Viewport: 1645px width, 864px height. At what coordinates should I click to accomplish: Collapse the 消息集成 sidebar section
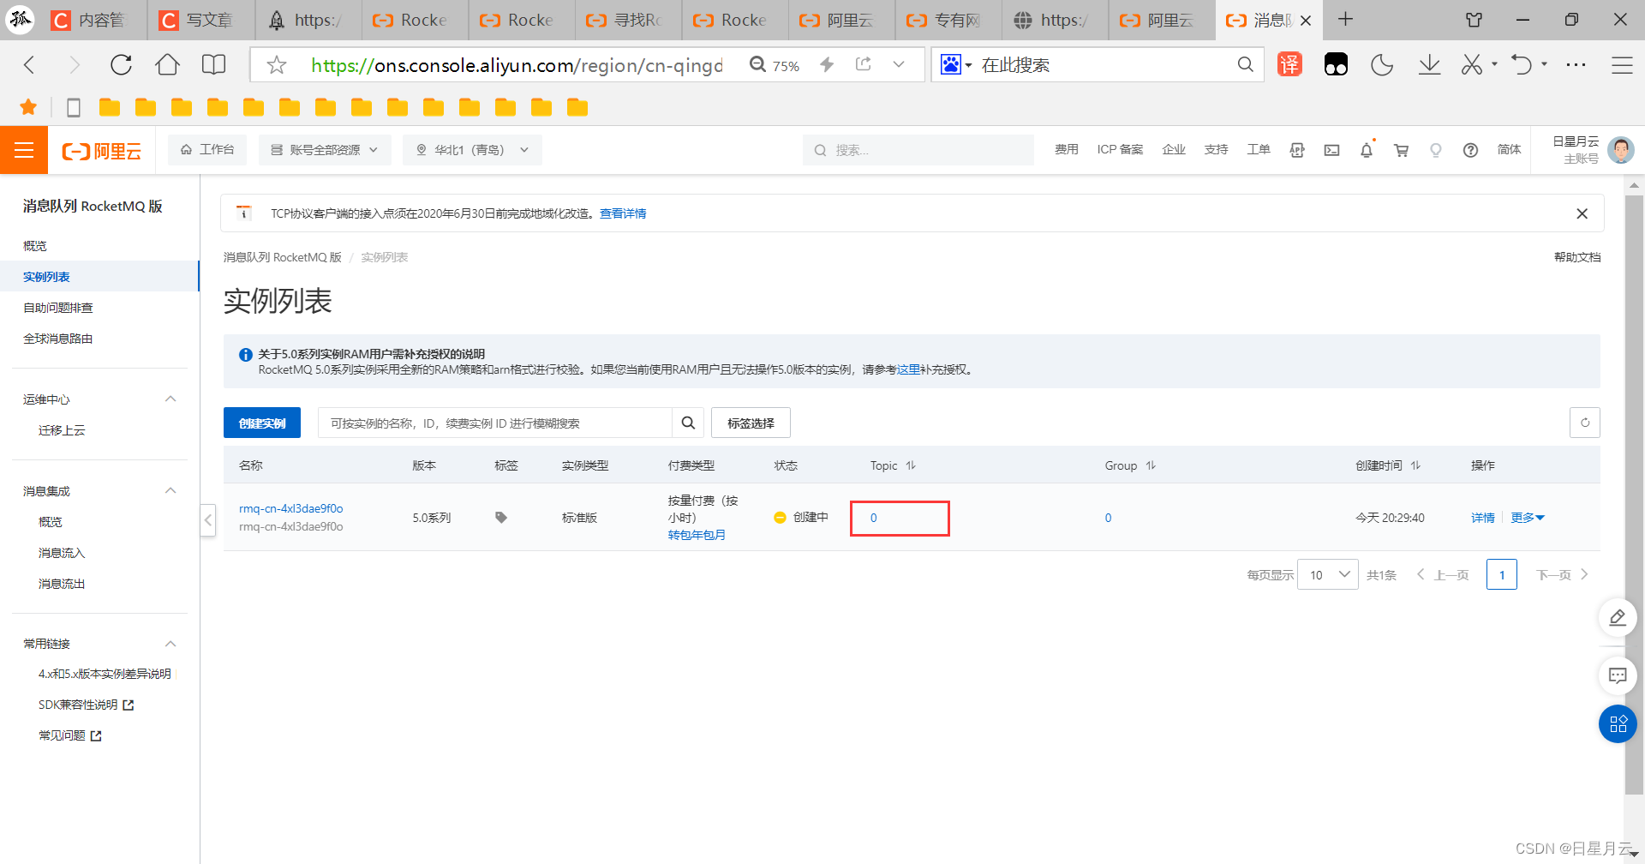tap(170, 491)
